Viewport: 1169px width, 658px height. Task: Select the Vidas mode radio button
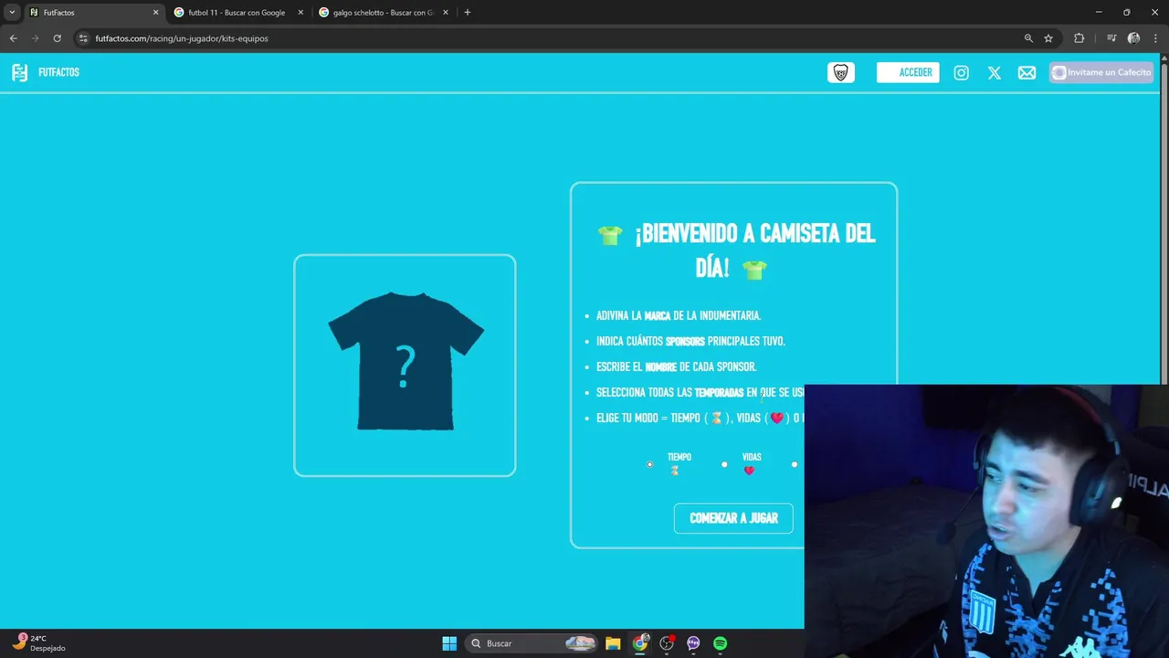pos(724,464)
